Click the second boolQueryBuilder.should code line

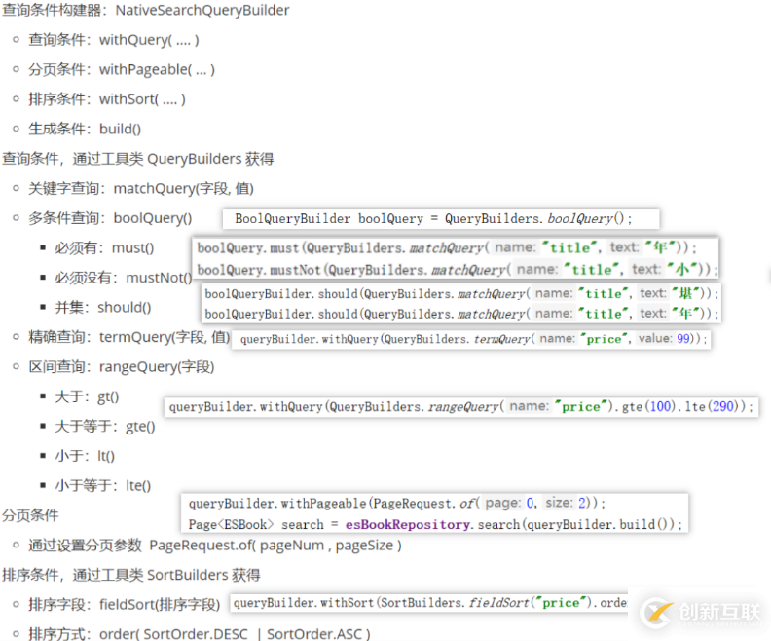point(461,314)
